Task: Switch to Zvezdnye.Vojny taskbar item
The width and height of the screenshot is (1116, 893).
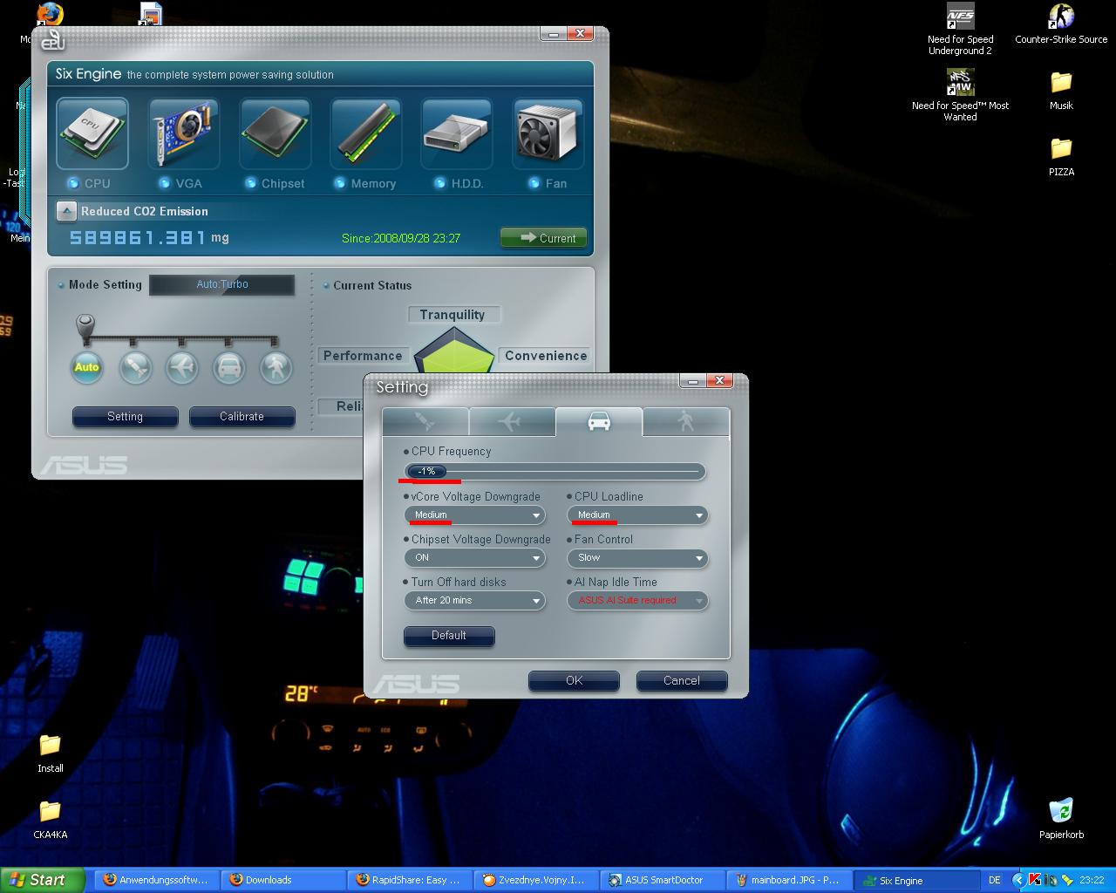Action: point(534,880)
